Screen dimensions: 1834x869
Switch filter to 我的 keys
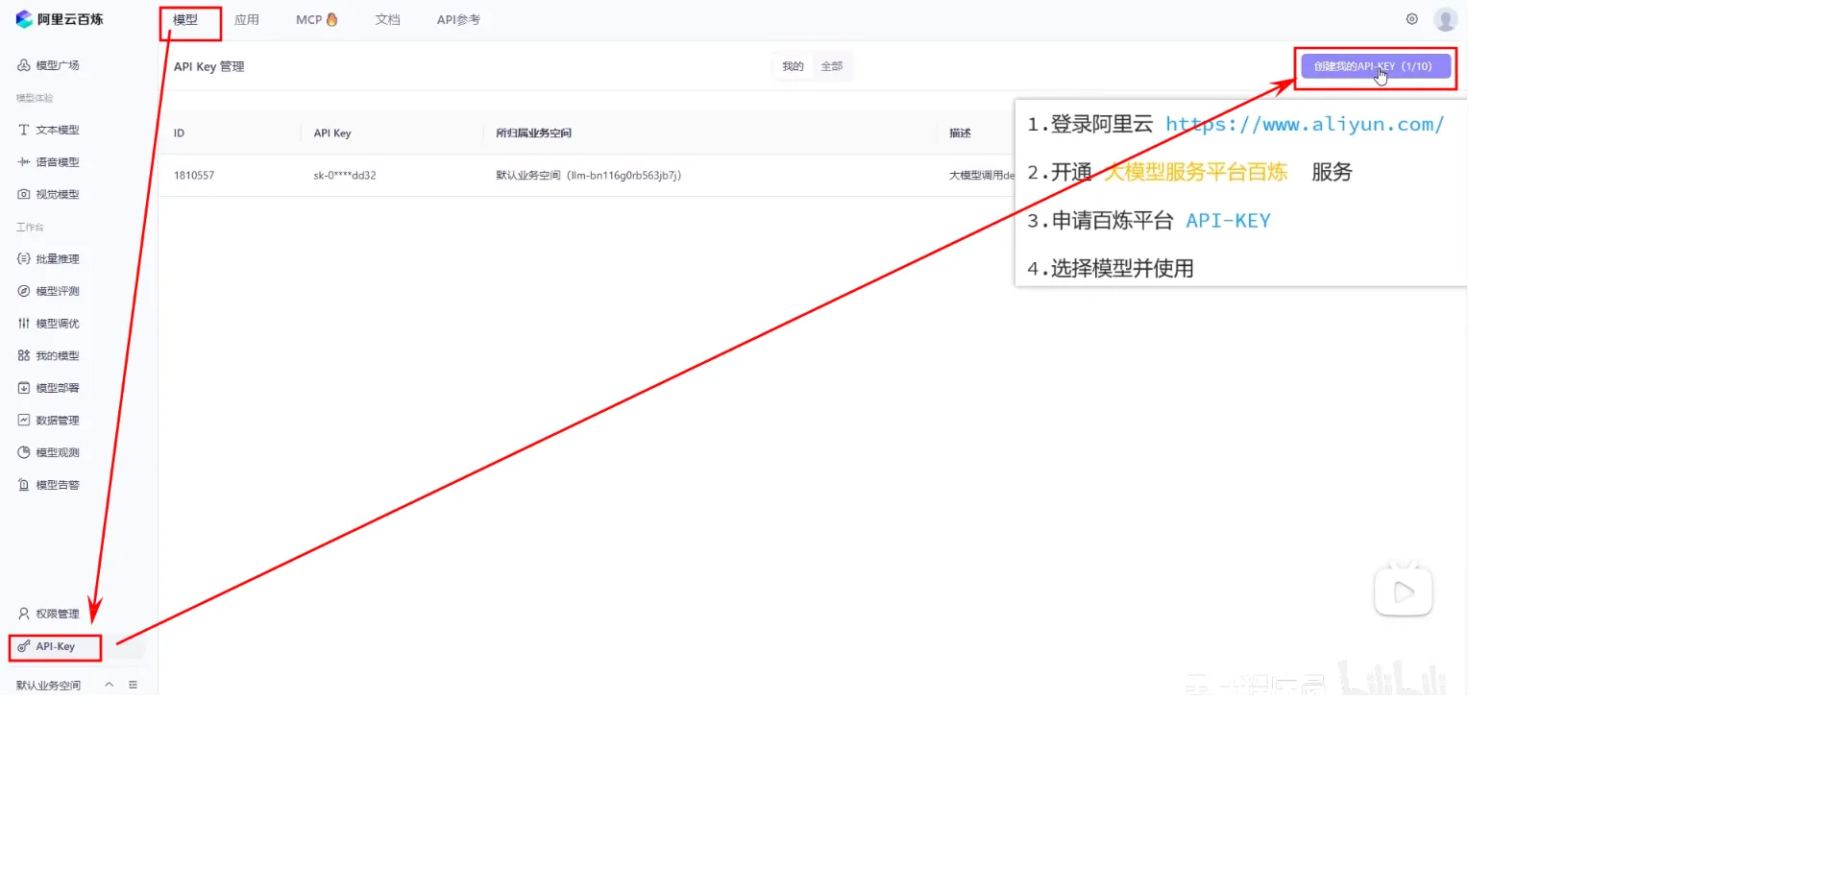click(793, 66)
